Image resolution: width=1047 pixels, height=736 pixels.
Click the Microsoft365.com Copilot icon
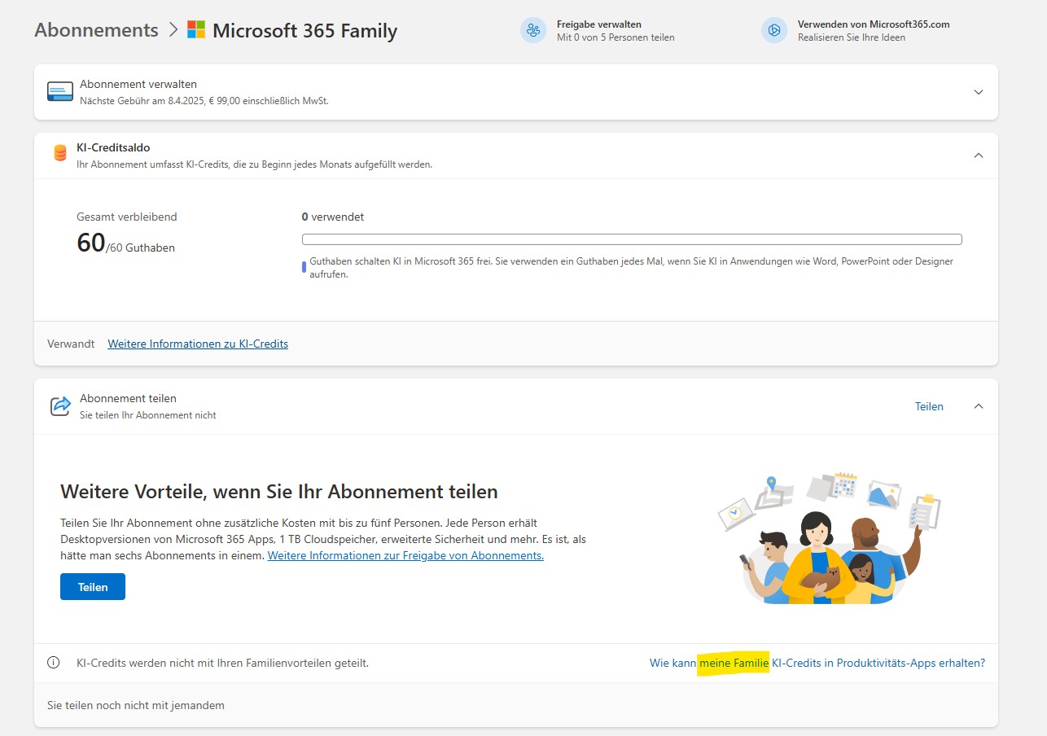774,30
